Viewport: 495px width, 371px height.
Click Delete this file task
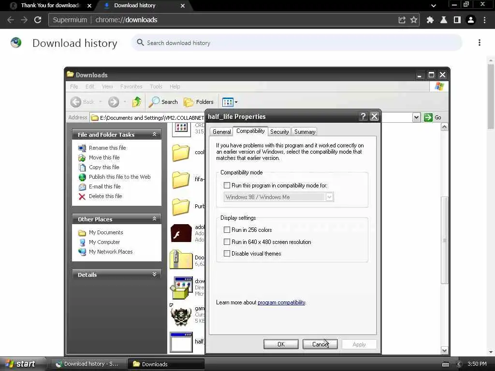[x=105, y=196]
